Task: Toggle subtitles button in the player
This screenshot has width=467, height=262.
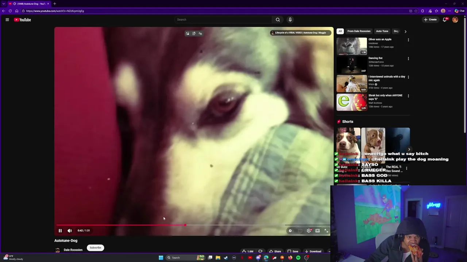Action: [300, 231]
